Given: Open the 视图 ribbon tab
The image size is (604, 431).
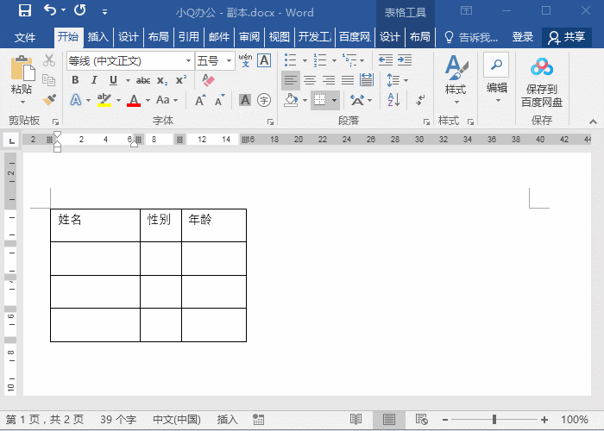Looking at the screenshot, I should click(x=280, y=37).
